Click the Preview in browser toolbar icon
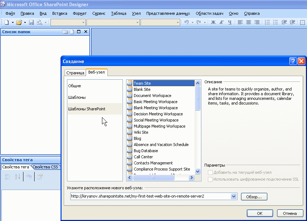 click(40, 22)
